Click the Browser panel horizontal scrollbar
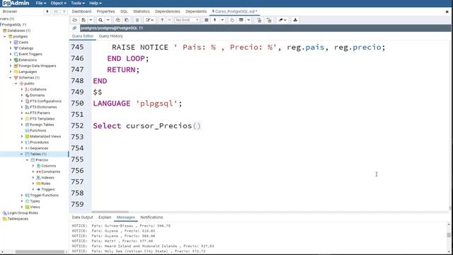Image resolution: width=453 pixels, height=255 pixels. pos(40,252)
